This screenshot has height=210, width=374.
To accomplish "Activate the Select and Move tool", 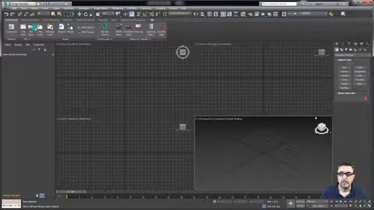I will coord(79,14).
